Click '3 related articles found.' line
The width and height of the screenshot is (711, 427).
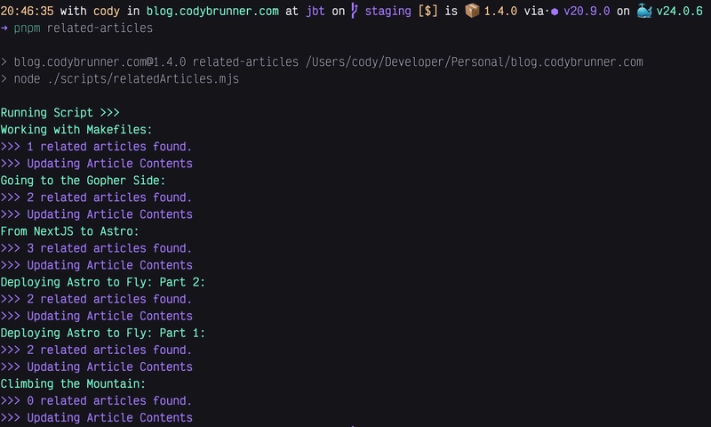[x=109, y=248]
